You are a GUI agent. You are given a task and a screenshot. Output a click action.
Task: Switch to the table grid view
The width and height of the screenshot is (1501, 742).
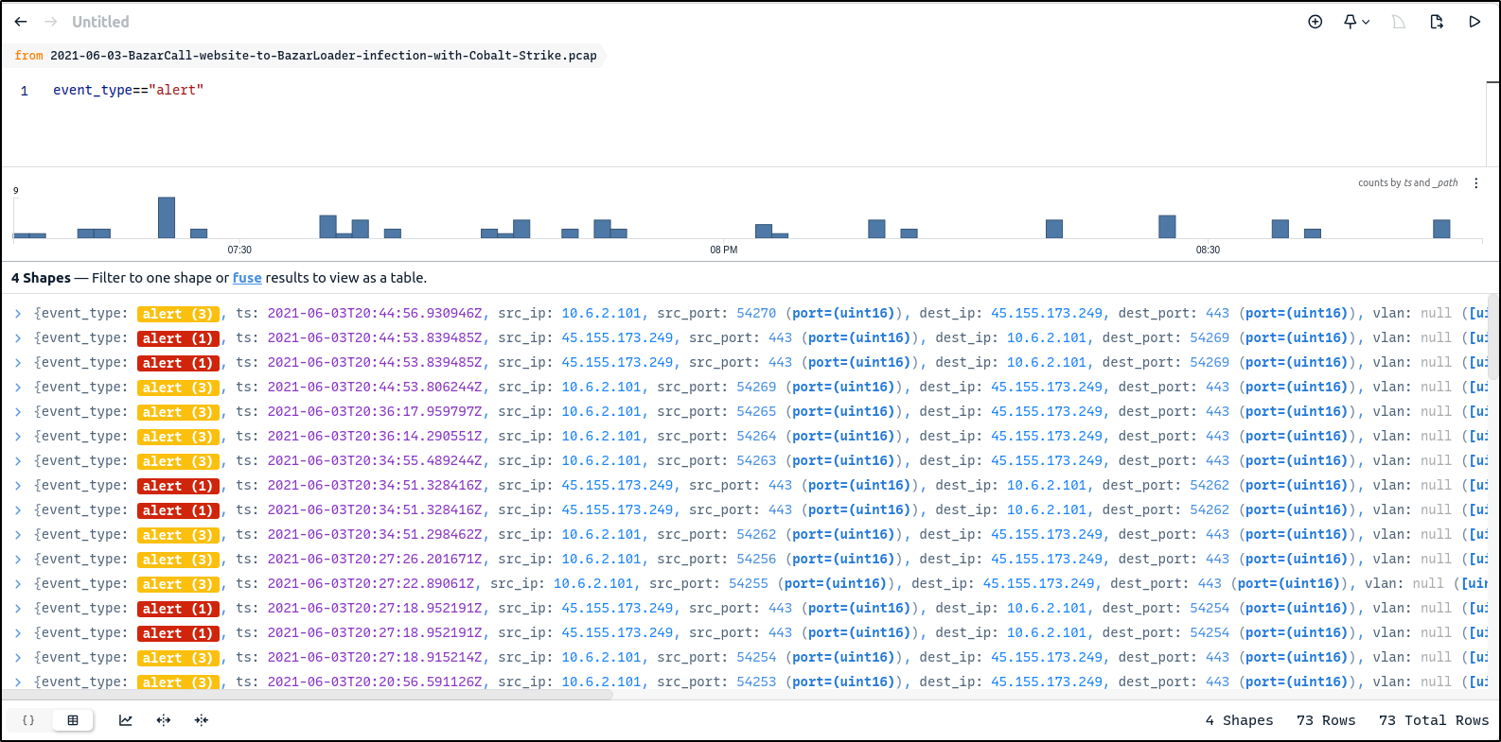(x=73, y=720)
